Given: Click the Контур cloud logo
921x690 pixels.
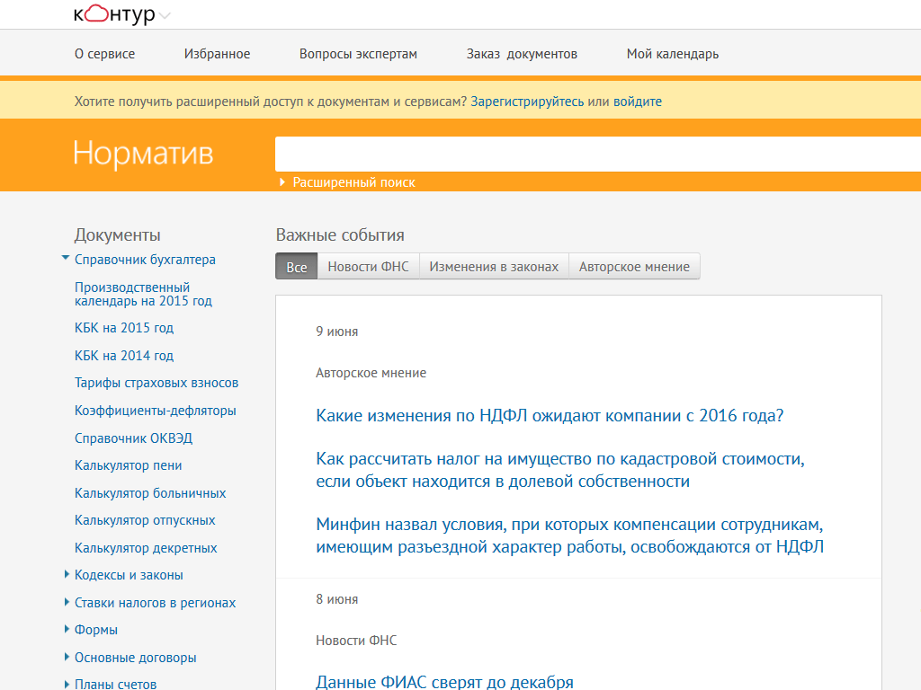Looking at the screenshot, I should [x=114, y=14].
